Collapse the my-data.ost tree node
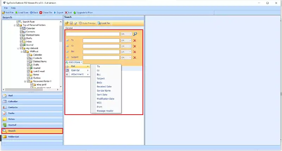 click(x=18, y=48)
